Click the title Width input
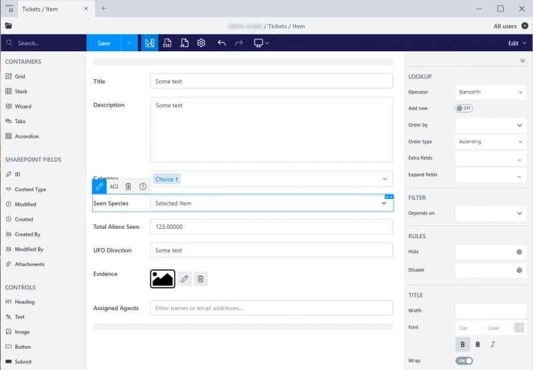The height and width of the screenshot is (370, 533). pyautogui.click(x=491, y=311)
